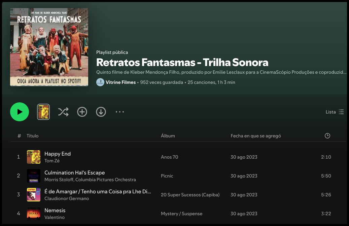Click the list view icon next to Lista
The image size is (349, 226).
pyautogui.click(x=341, y=112)
